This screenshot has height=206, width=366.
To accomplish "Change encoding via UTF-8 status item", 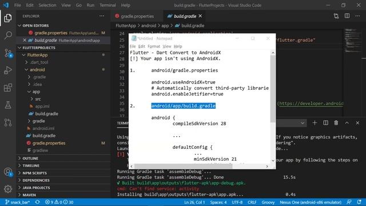I will point(237,202).
